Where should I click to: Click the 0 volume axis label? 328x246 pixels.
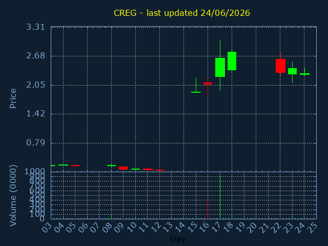pyautogui.click(x=42, y=219)
